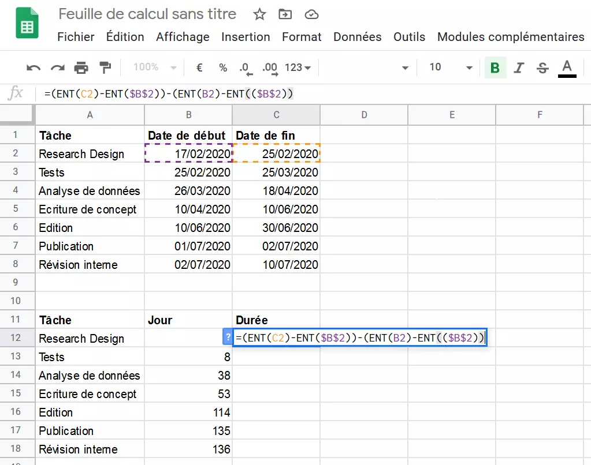
Task: Open the Outils menu
Action: (x=410, y=37)
